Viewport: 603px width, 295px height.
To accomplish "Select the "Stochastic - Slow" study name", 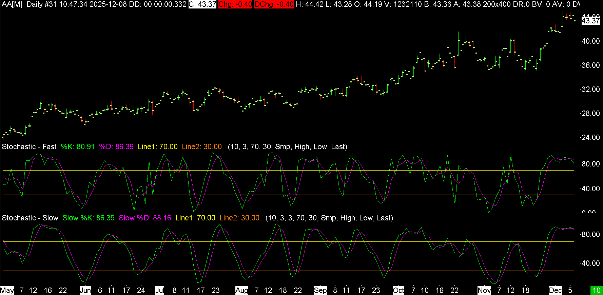I will pyautogui.click(x=30, y=218).
